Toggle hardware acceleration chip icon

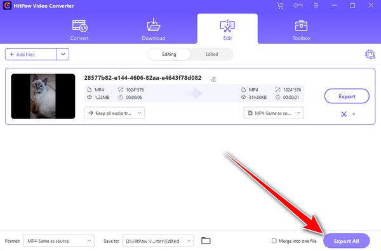coord(370,55)
